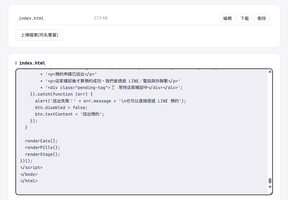Place cursor on renderCats(); line

point(41,141)
